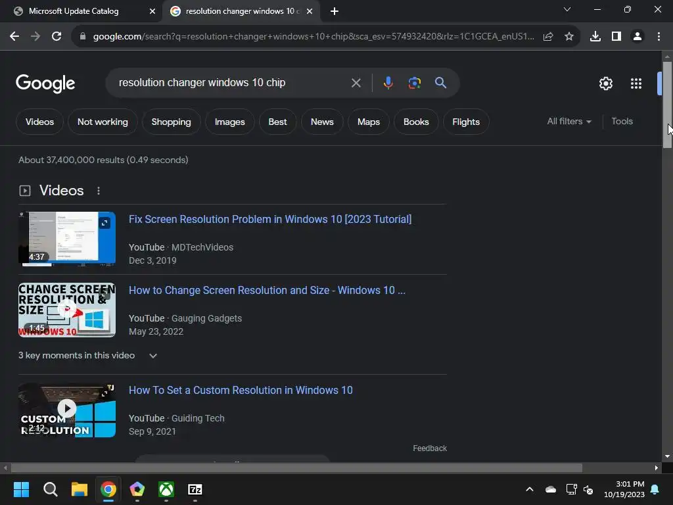The width and height of the screenshot is (673, 505).
Task: Bookmark this page with the star icon
Action: [x=569, y=37]
